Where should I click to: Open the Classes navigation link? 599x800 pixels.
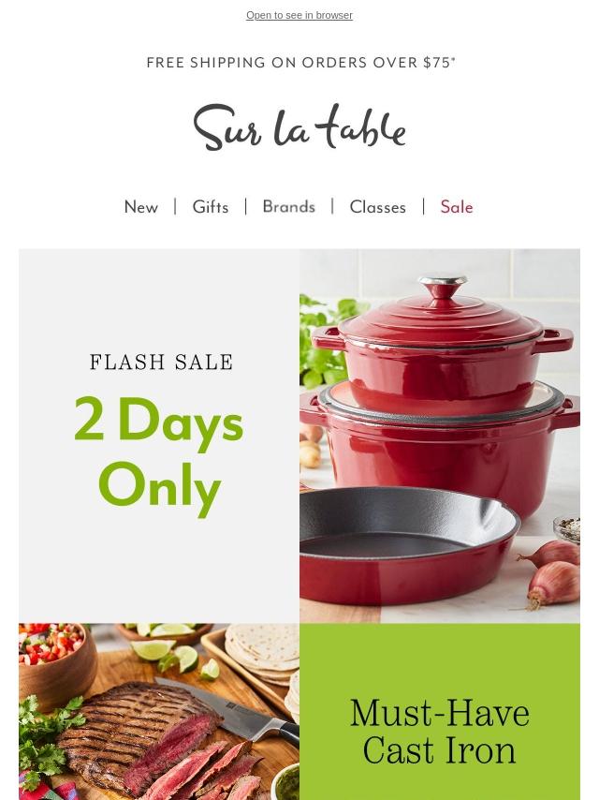(x=378, y=207)
